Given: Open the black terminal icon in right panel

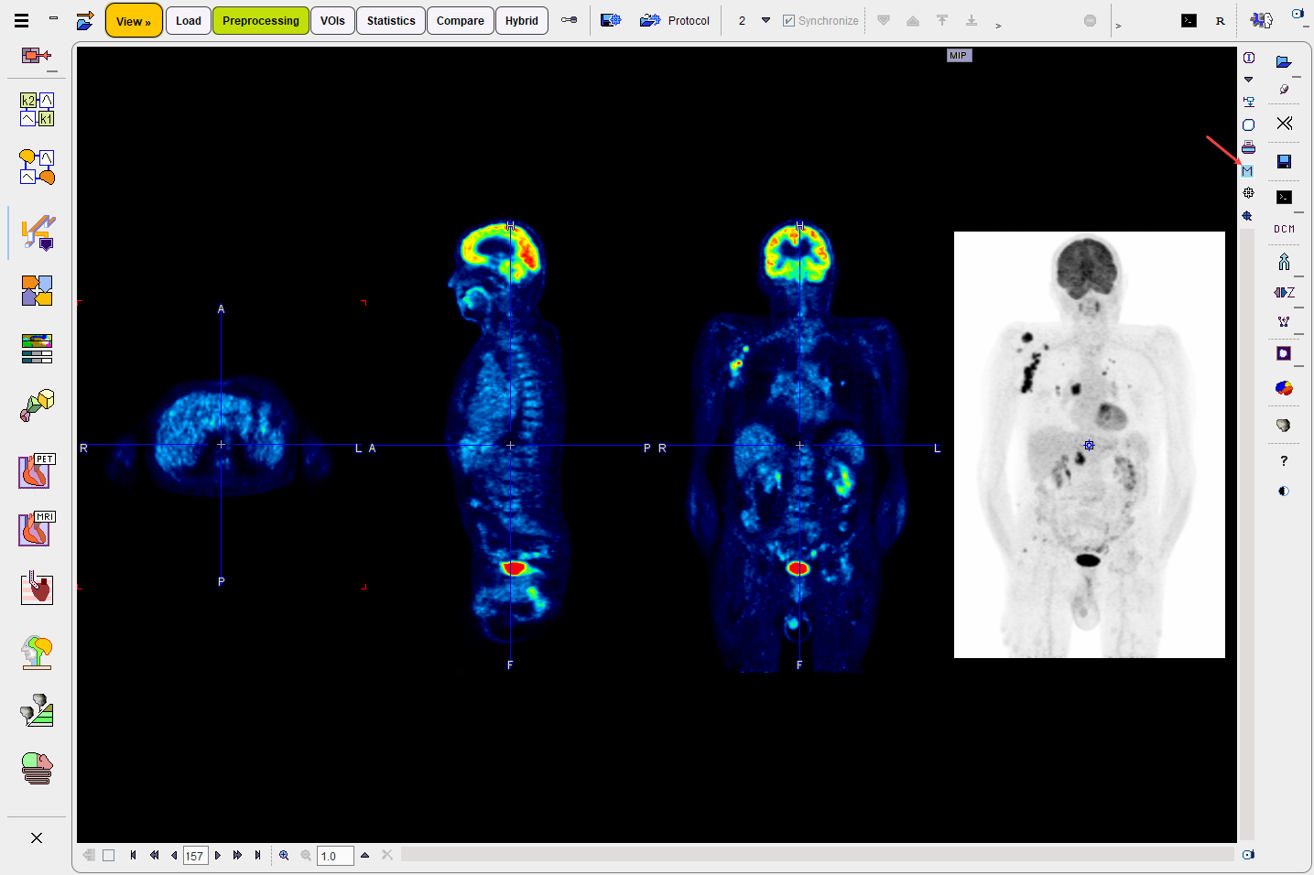Looking at the screenshot, I should [1284, 197].
